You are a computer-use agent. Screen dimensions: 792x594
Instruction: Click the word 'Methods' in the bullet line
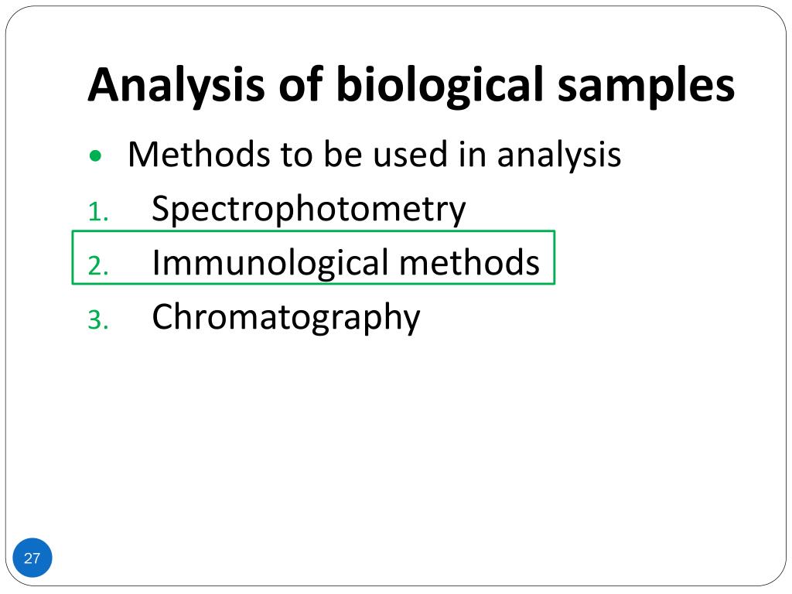[x=198, y=154]
